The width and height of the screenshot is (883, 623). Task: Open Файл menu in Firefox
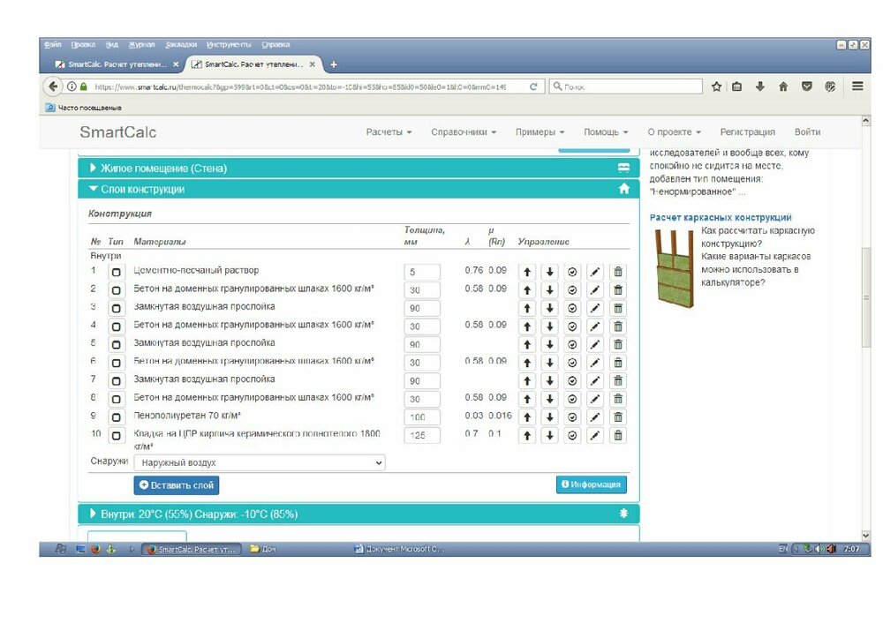coord(52,44)
